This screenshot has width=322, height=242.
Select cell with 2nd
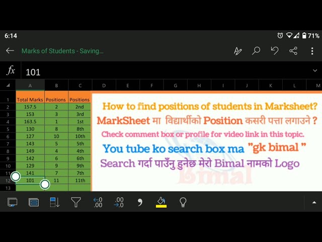[x=79, y=107]
